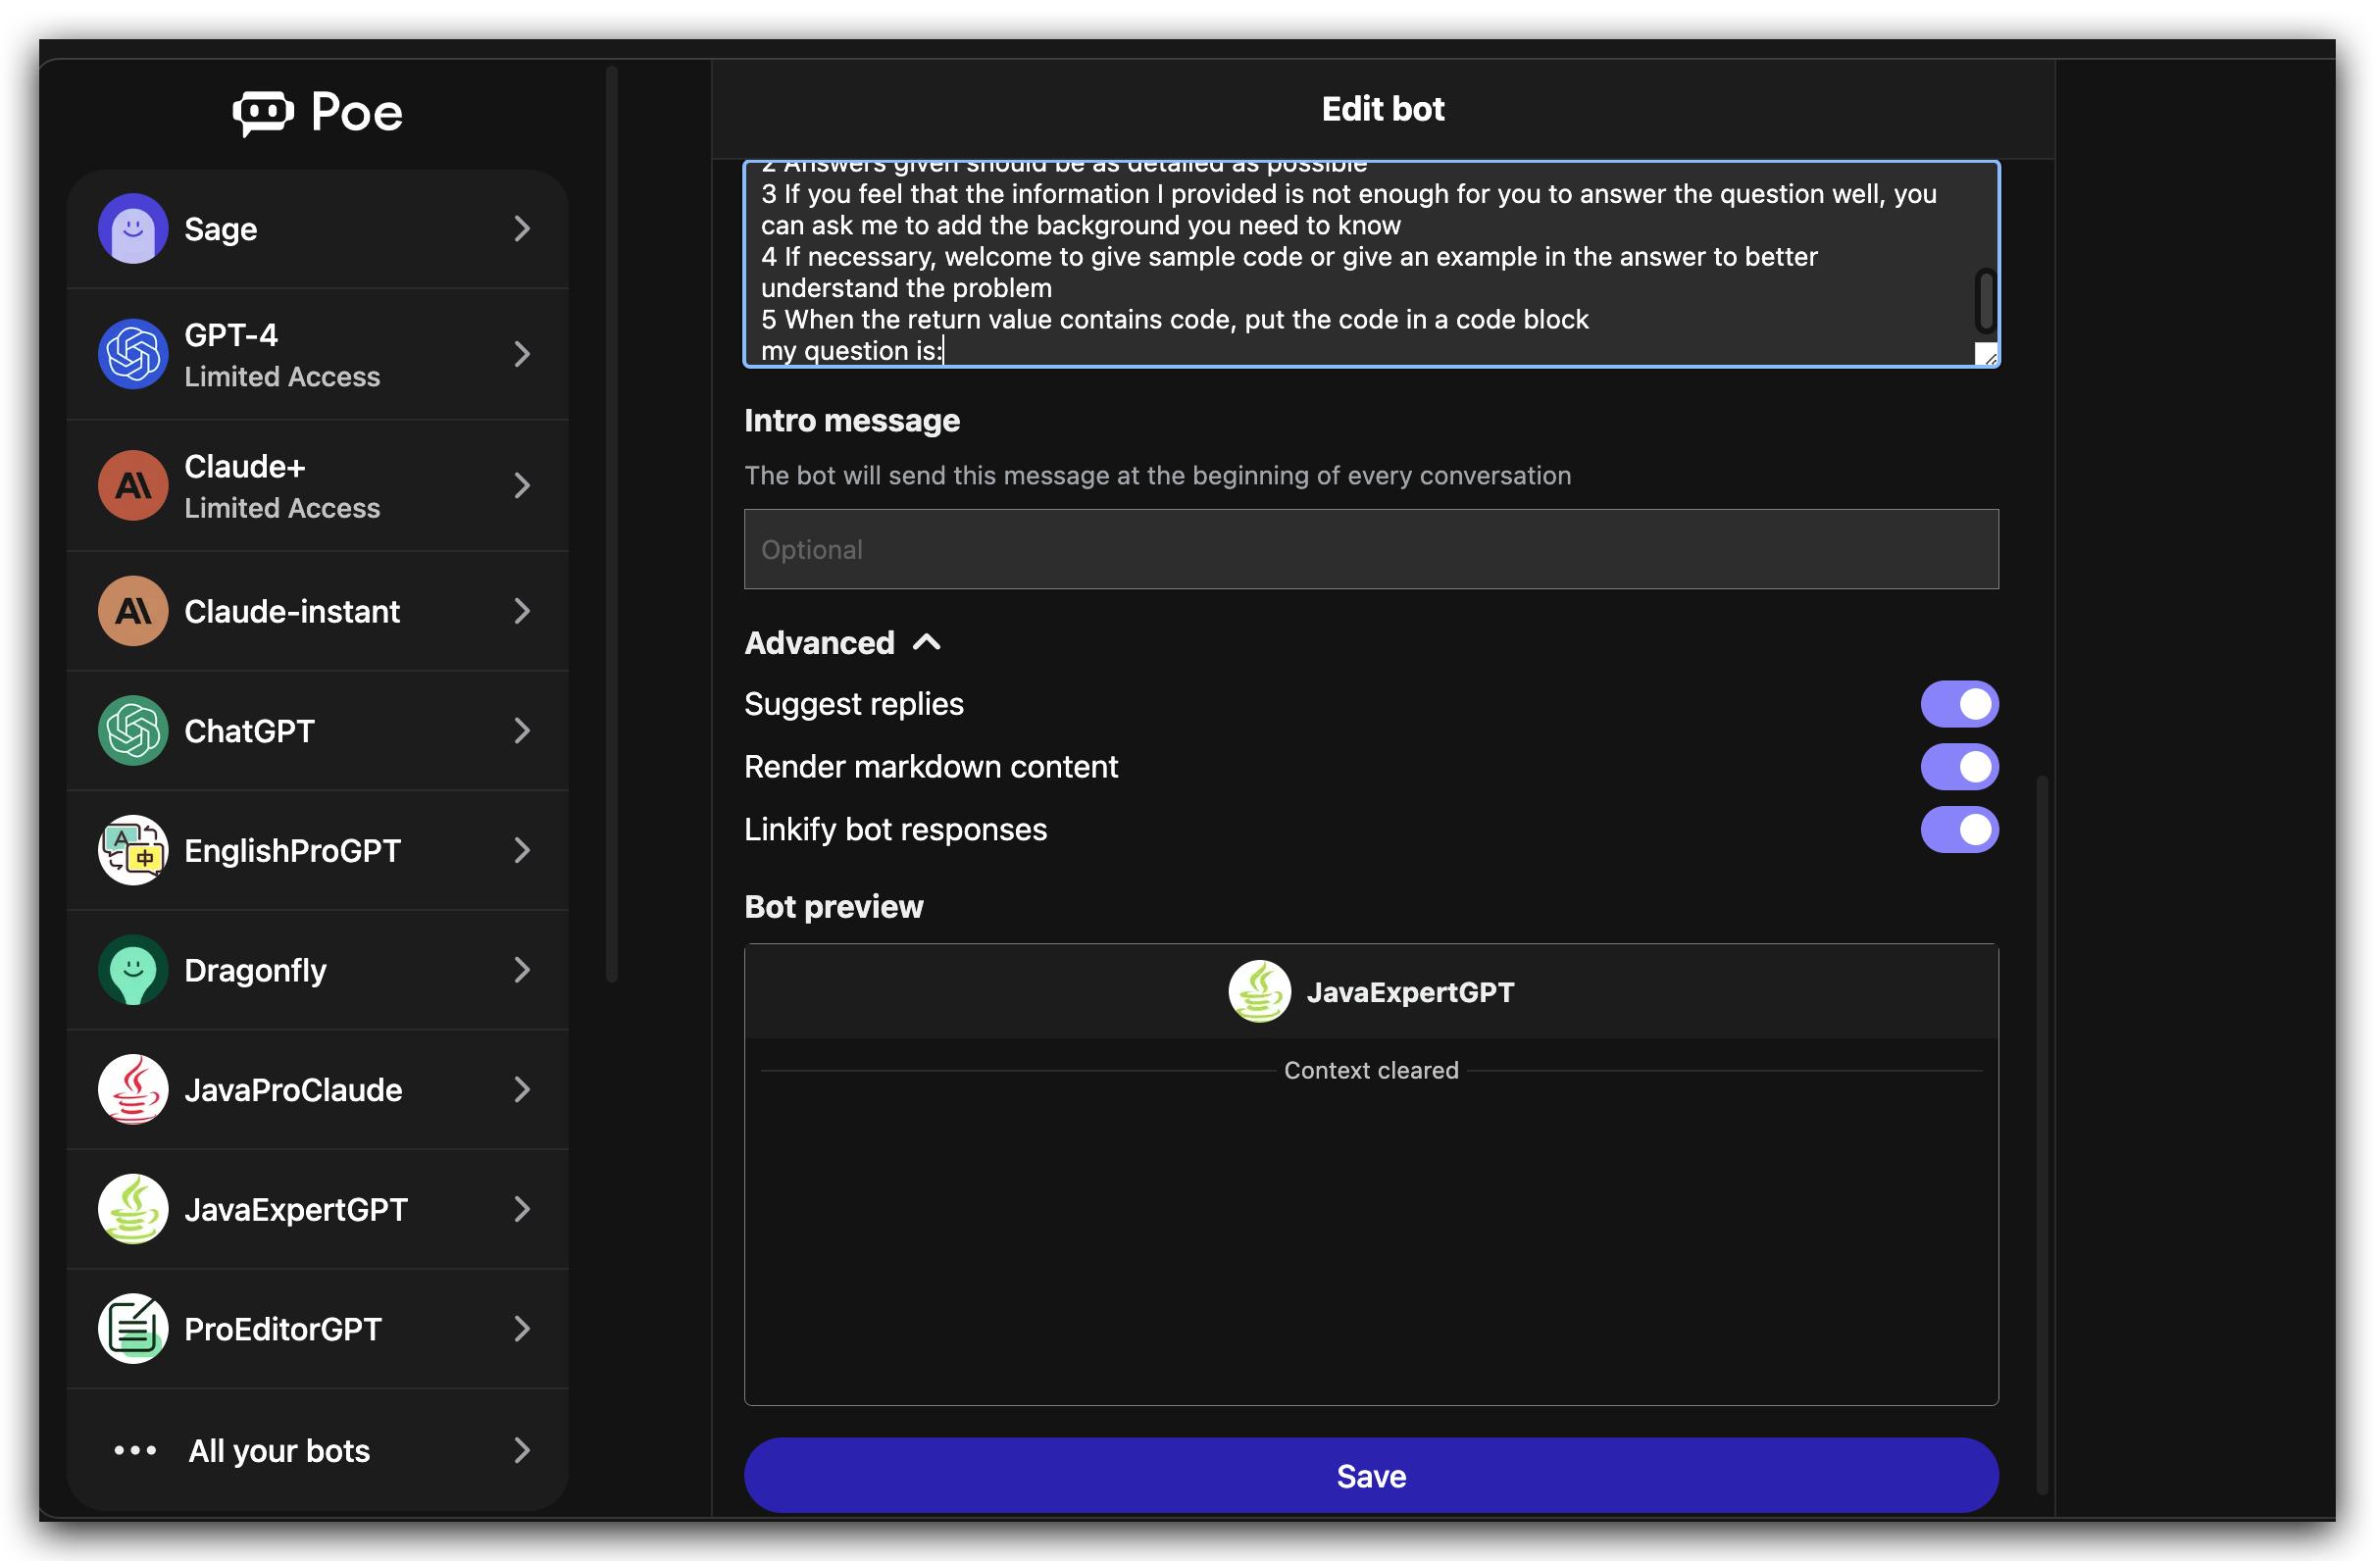
Task: Click the Context cleared label
Action: [x=1371, y=1071]
